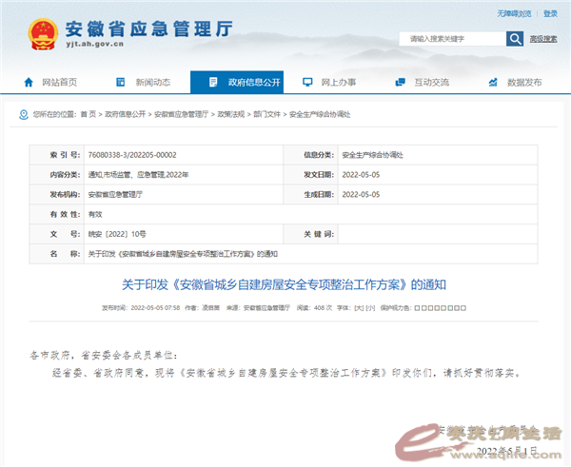Click the breadcrumb location pin icon

[24, 113]
